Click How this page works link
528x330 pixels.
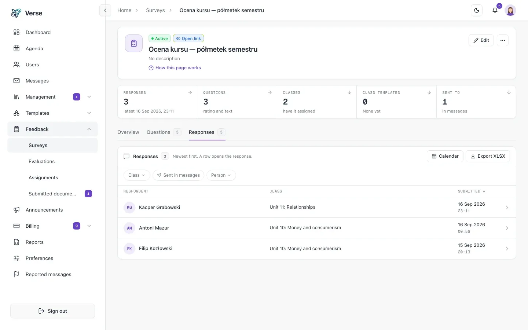pos(175,68)
